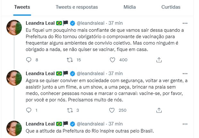The image size is (199, 138).
Task: Open the more options menu on first tweet
Action: pyautogui.click(x=185, y=23)
